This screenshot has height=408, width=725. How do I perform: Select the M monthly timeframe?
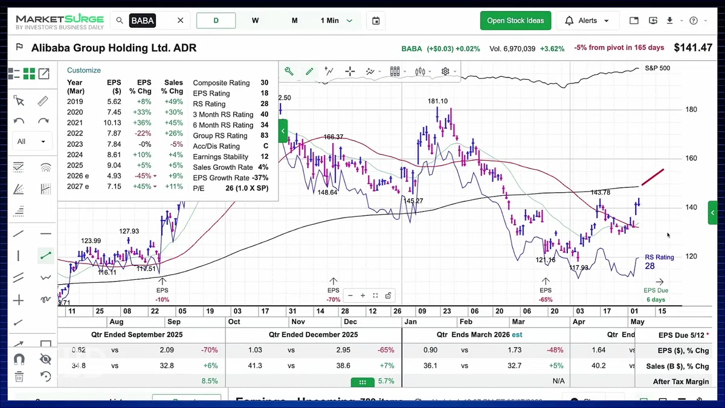tap(294, 21)
